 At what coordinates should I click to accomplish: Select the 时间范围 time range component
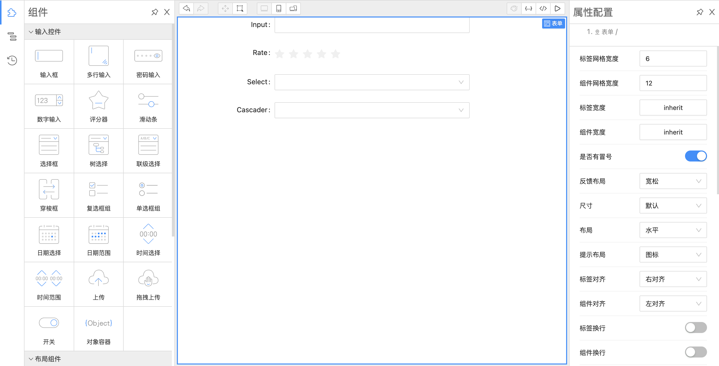[x=49, y=284]
